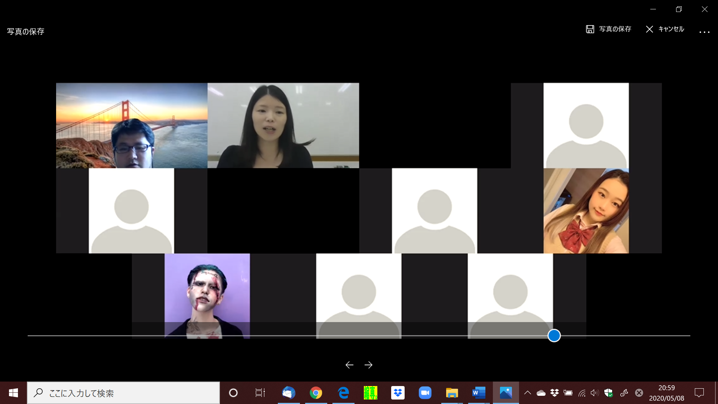This screenshot has width=718, height=404.
Task: Click the ここに入力して検索 search box
Action: coord(123,393)
